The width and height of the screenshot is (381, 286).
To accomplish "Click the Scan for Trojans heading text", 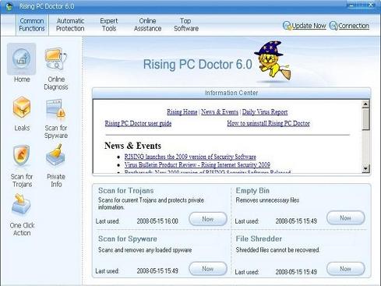I will click(126, 191).
